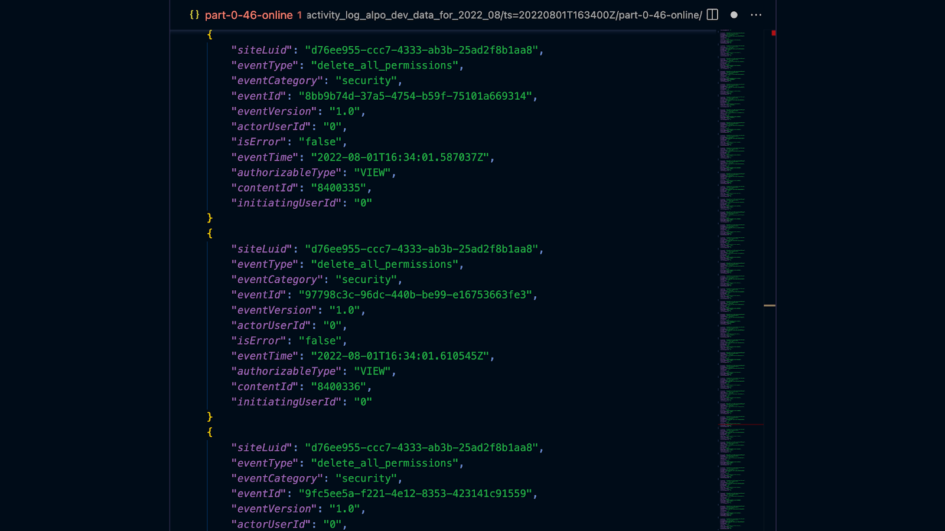Click the split editor icon
This screenshot has height=531, width=945.
712,15
